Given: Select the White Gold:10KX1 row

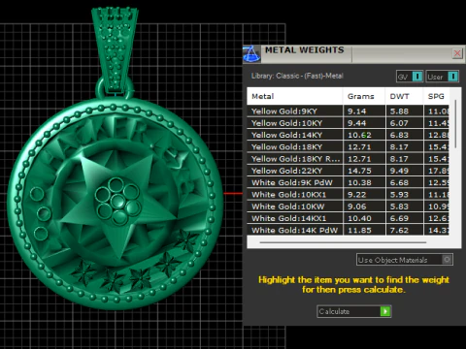Looking at the screenshot, I should (x=348, y=195).
